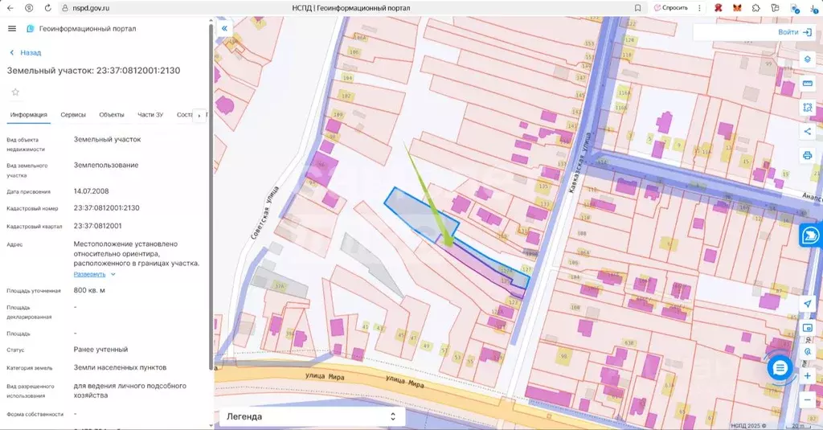Click the collections toolbar icon
The height and width of the screenshot is (430, 823).
[775, 8]
